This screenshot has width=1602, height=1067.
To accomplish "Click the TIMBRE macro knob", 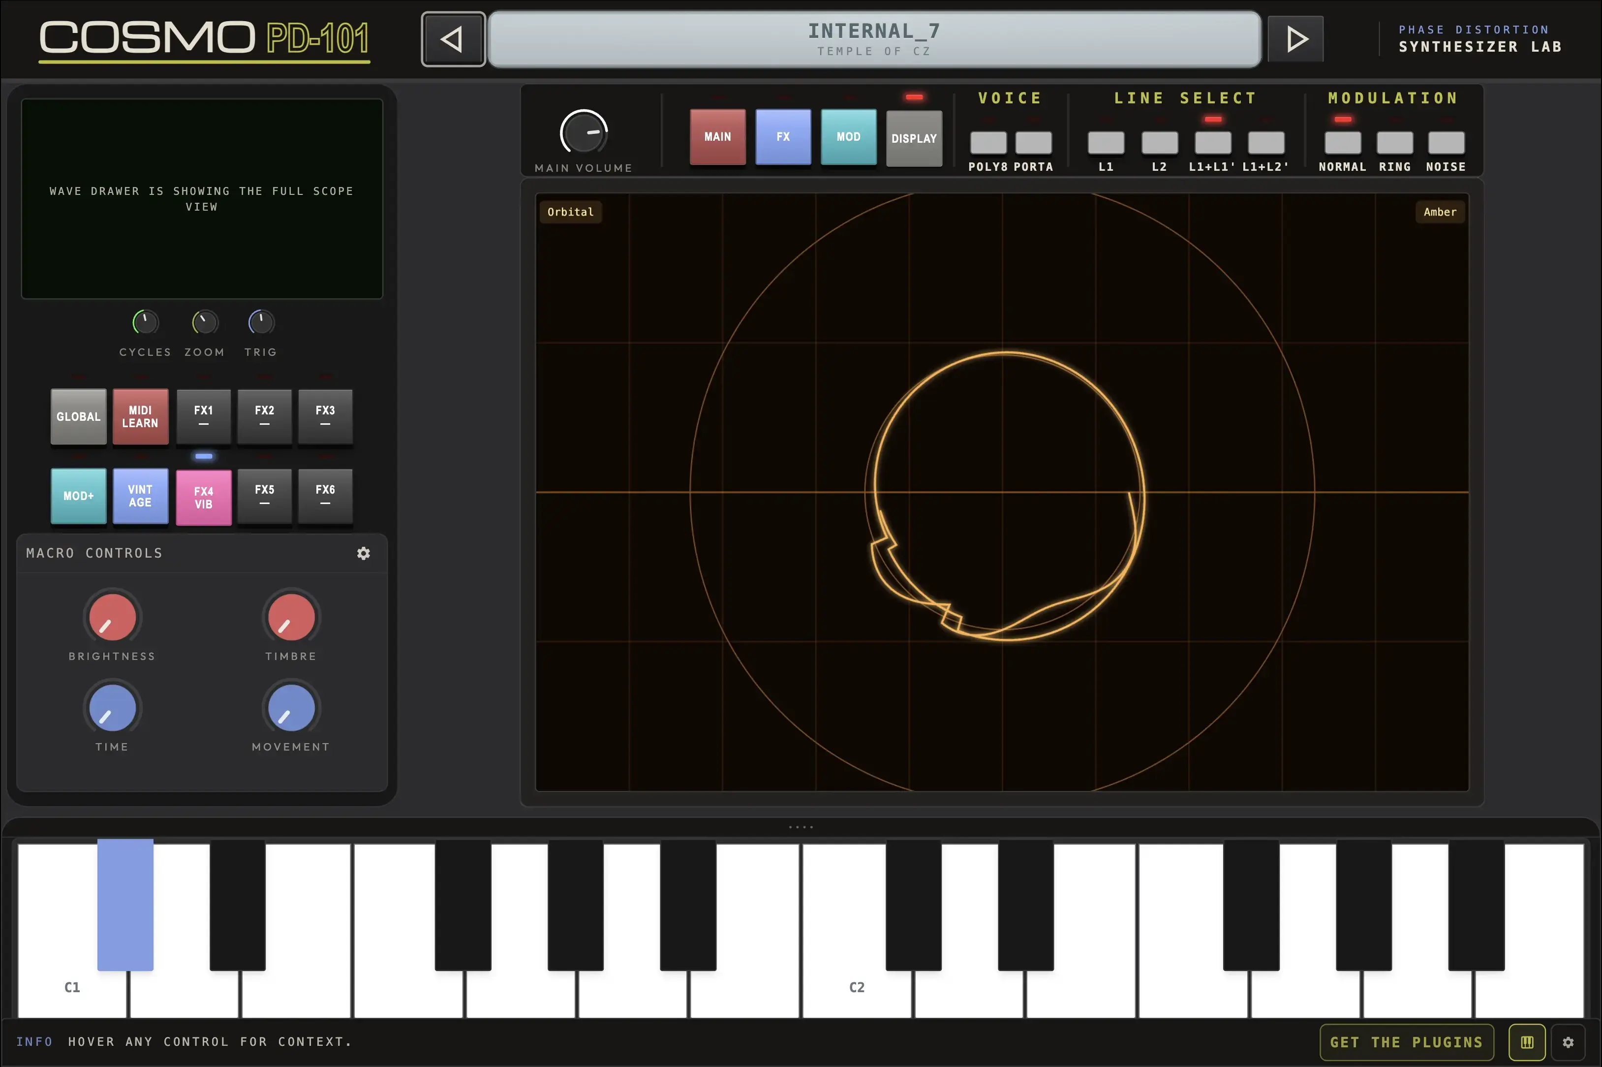I will tap(291, 617).
